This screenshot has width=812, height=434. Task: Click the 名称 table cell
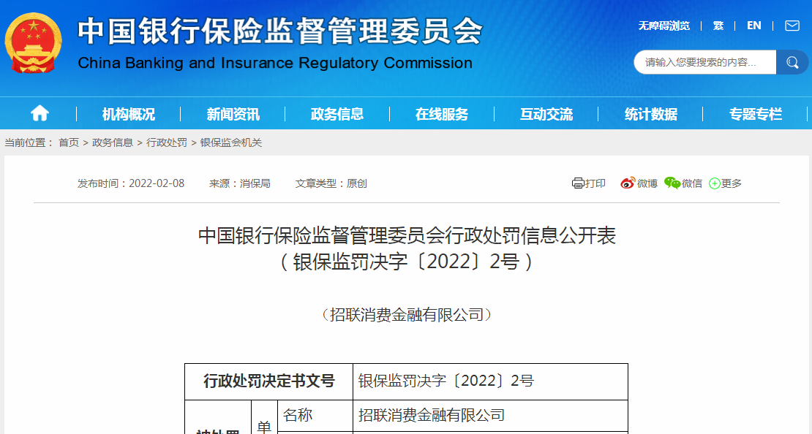click(315, 415)
